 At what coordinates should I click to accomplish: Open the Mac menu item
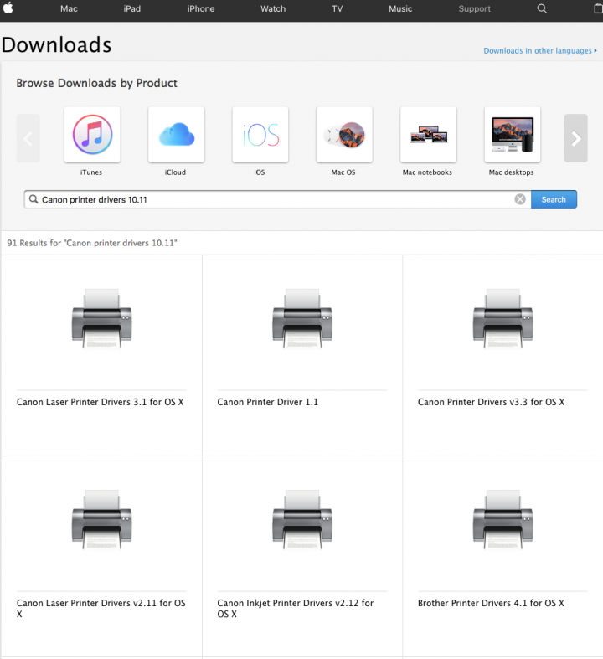tap(69, 9)
